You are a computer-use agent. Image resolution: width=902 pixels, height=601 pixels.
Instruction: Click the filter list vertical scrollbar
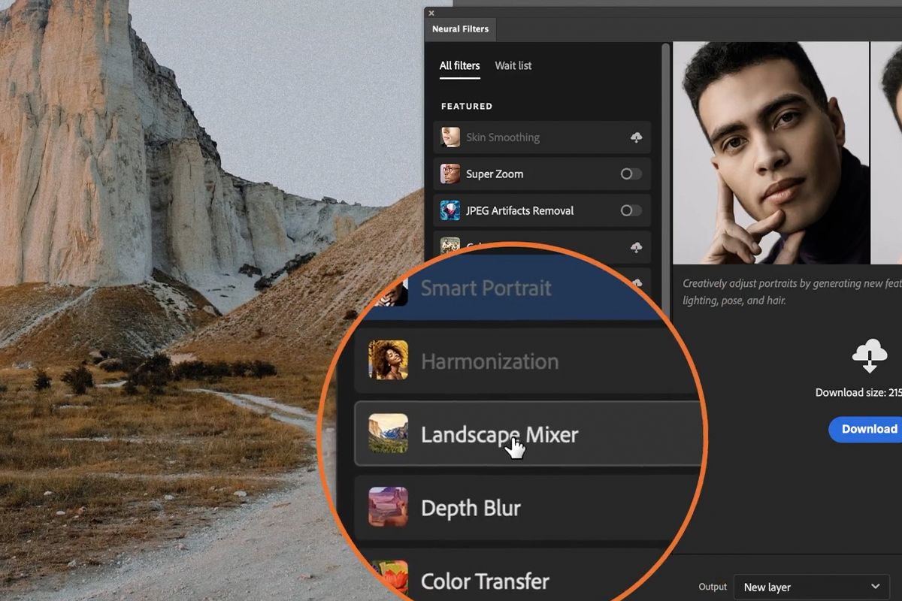(665, 150)
